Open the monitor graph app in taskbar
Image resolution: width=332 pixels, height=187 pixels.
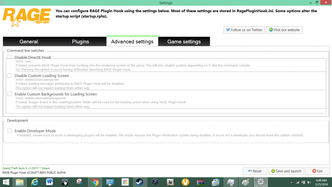tap(230, 182)
